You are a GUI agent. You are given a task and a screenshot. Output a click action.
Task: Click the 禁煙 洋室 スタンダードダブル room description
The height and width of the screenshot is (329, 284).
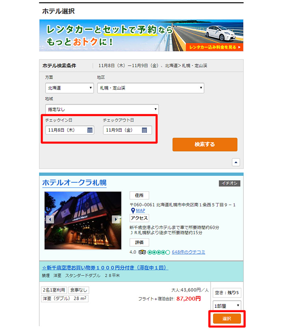[81, 276]
